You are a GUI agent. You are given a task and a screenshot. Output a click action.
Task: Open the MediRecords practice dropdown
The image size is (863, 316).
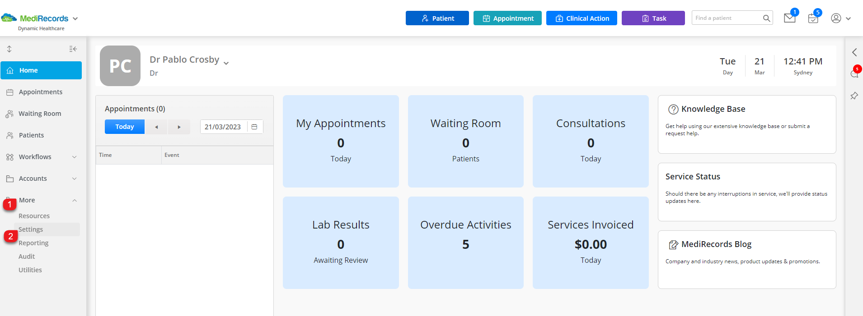tap(75, 19)
